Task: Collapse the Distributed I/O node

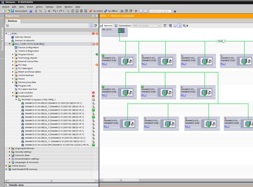Action: pyautogui.click(x=13, y=96)
